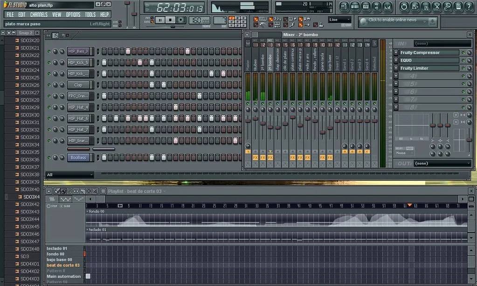The height and width of the screenshot is (286, 477).
Task: Open the audio editor scissors icon
Action: click(x=436, y=7)
